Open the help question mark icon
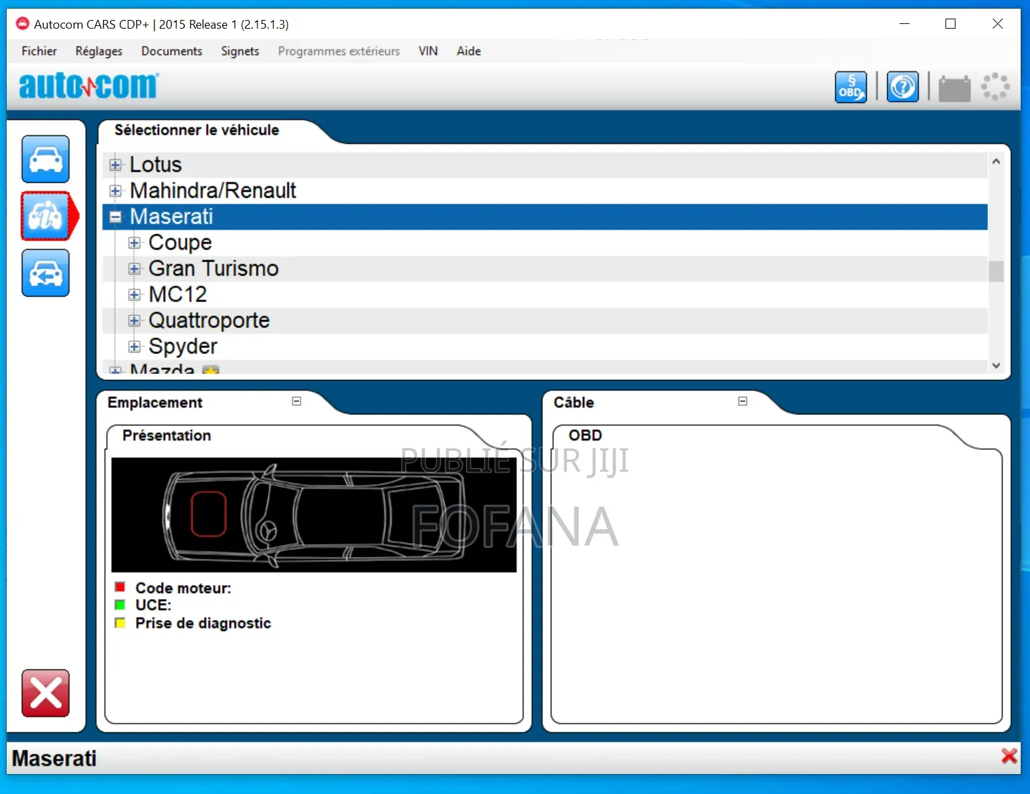Screen dimensions: 1030x794 [x=903, y=87]
